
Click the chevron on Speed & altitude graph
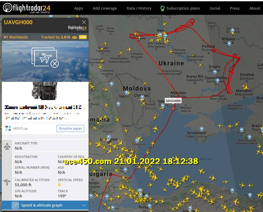(84, 205)
